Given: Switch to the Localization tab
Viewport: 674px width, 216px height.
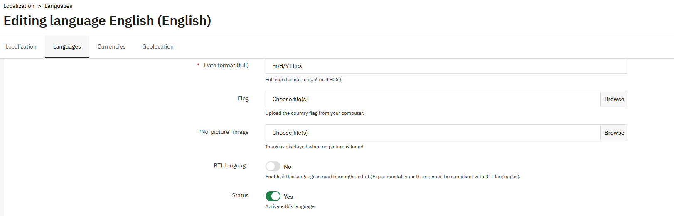Looking at the screenshot, I should 21,46.
